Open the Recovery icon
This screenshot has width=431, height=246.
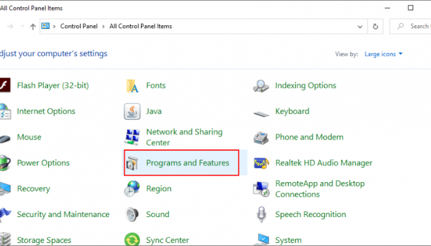coord(5,189)
